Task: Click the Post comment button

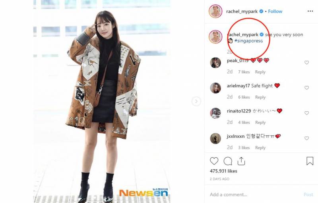Action: [x=308, y=195]
